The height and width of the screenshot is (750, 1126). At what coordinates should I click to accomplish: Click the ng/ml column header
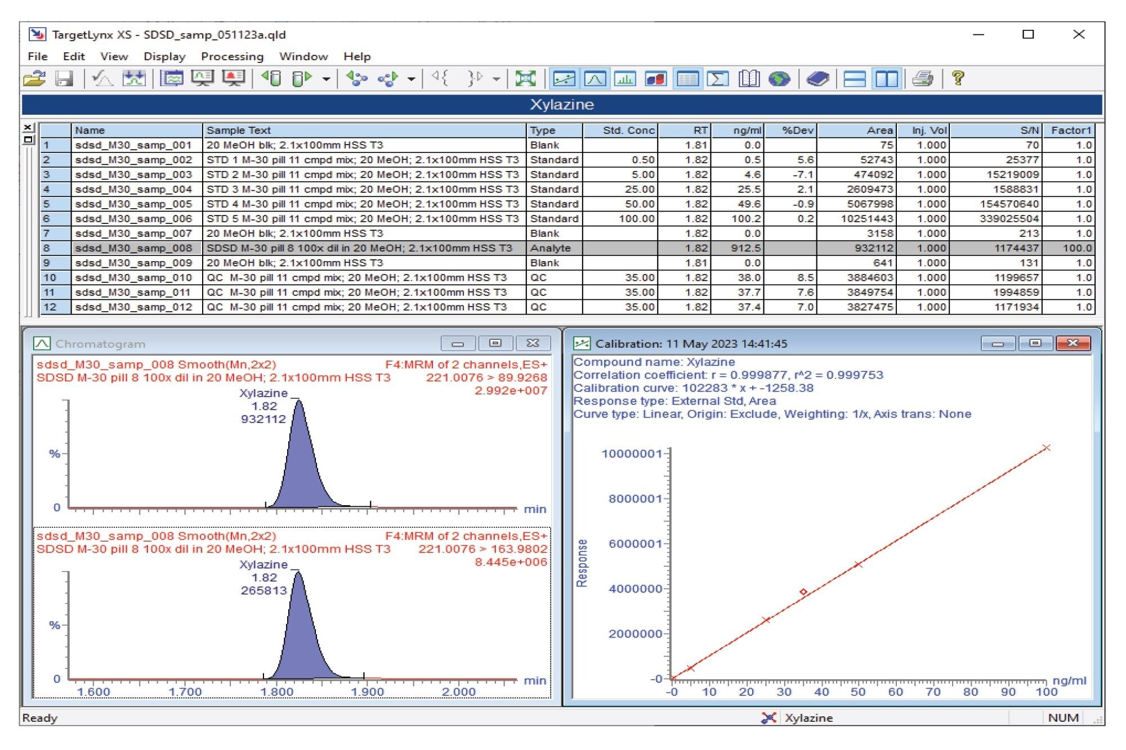738,130
